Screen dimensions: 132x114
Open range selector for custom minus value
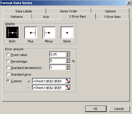click(x=68, y=88)
